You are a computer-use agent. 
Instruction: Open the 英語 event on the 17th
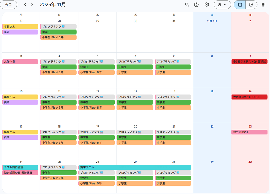pyautogui.click(x=20, y=137)
